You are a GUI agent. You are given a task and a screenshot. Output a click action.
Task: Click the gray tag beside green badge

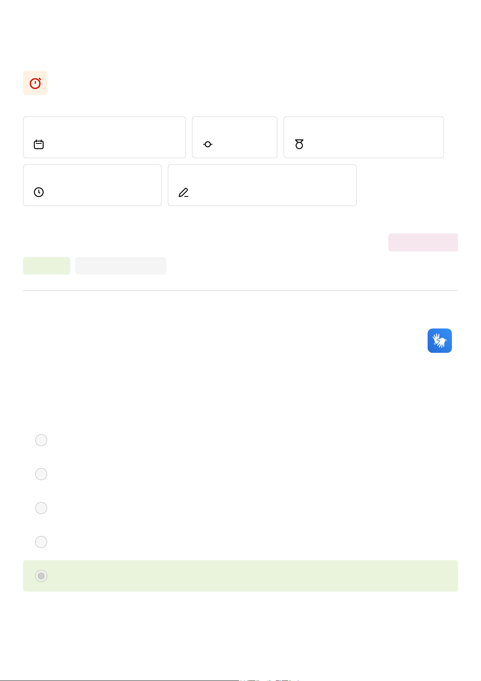pyautogui.click(x=121, y=266)
